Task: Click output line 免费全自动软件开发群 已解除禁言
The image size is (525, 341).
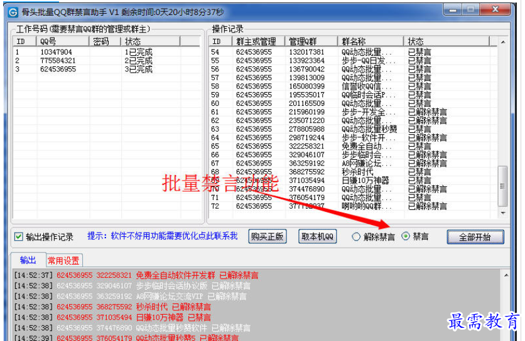Action: tap(136, 275)
